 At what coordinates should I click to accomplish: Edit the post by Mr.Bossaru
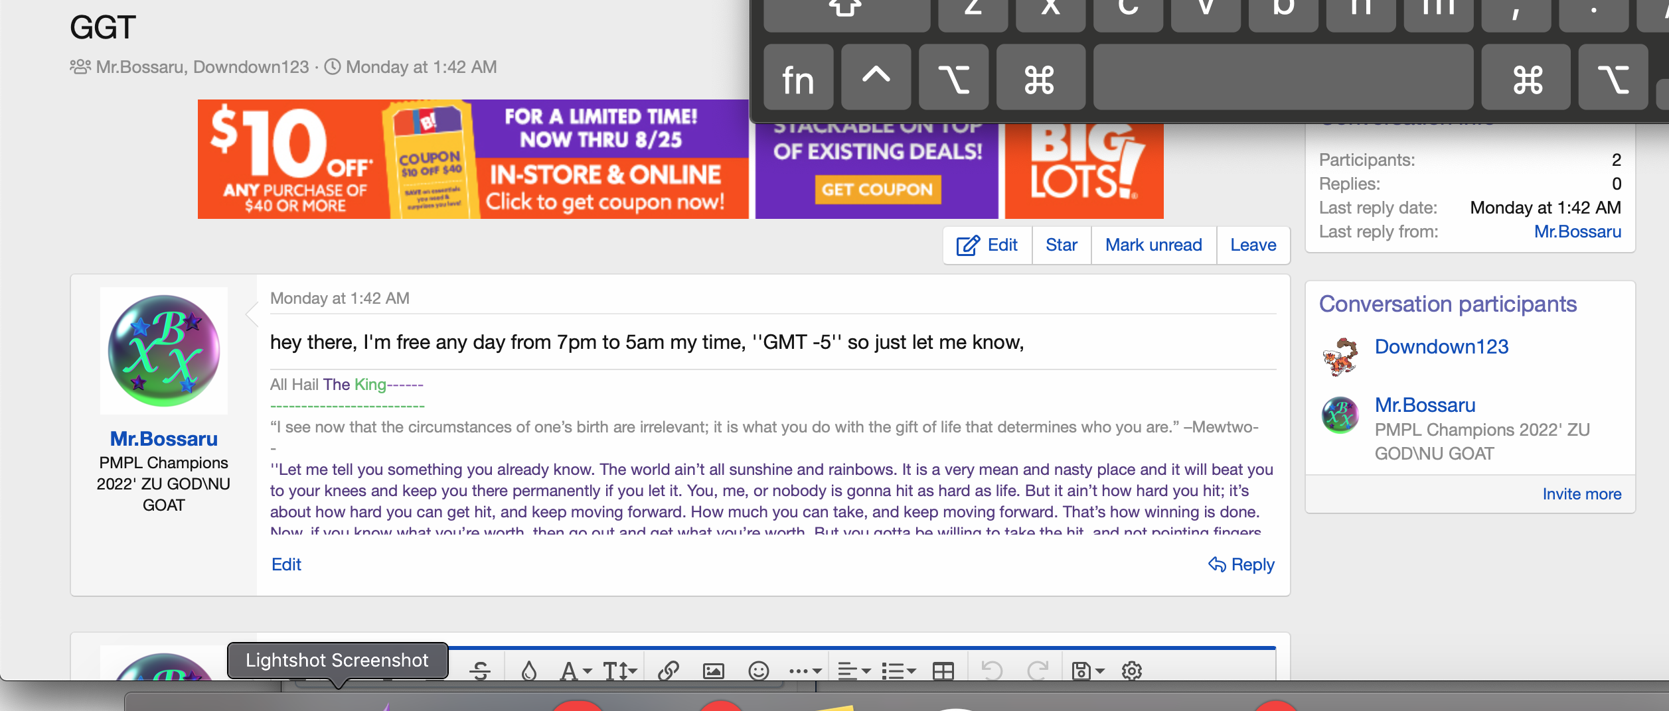[x=286, y=564]
